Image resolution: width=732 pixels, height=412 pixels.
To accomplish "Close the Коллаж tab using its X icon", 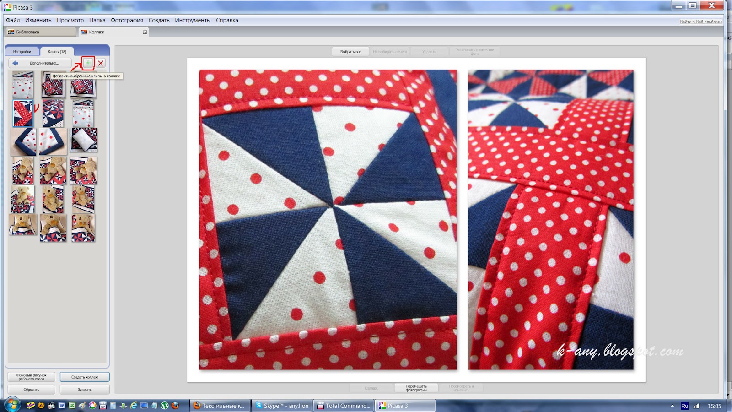I will click(145, 32).
